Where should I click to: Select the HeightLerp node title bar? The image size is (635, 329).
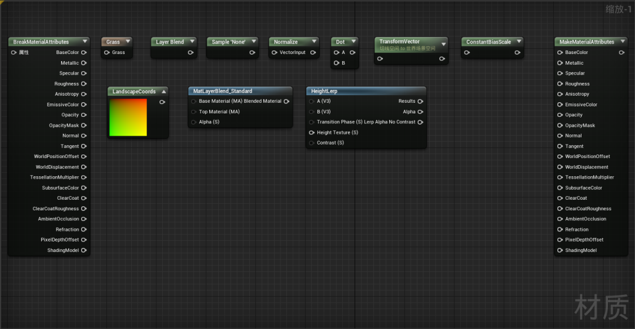tap(366, 91)
